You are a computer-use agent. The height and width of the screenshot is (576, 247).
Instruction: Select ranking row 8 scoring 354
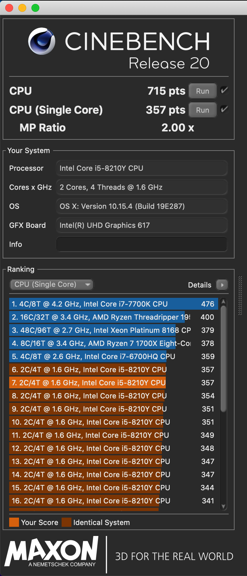tap(113, 396)
